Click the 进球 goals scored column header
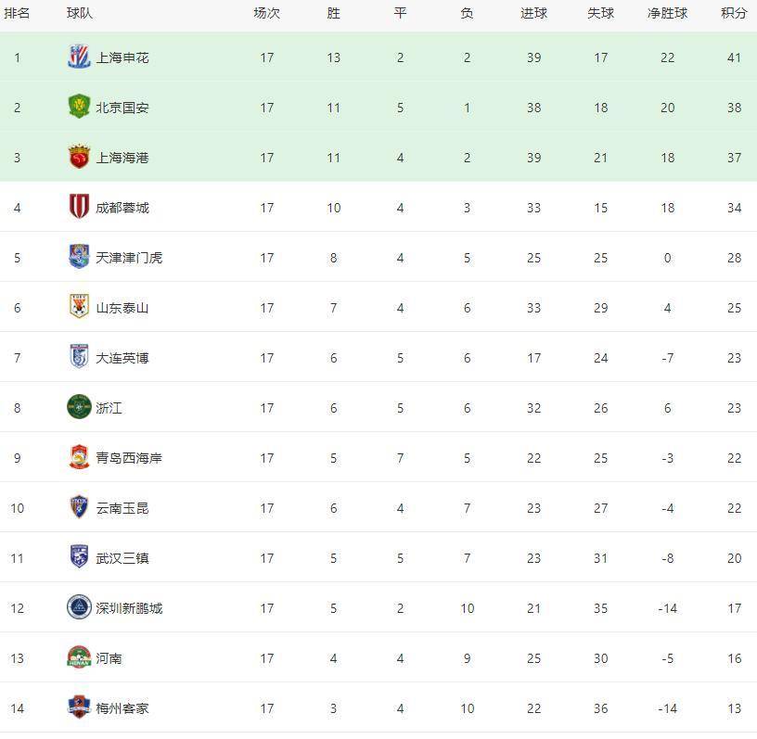This screenshot has width=757, height=739. (x=533, y=14)
